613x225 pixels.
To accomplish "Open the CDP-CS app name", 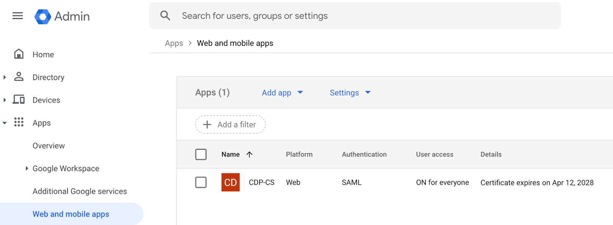I will coord(262,183).
